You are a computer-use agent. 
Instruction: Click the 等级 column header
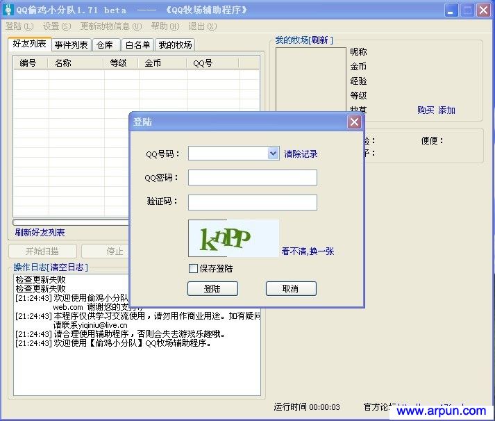[x=121, y=63]
